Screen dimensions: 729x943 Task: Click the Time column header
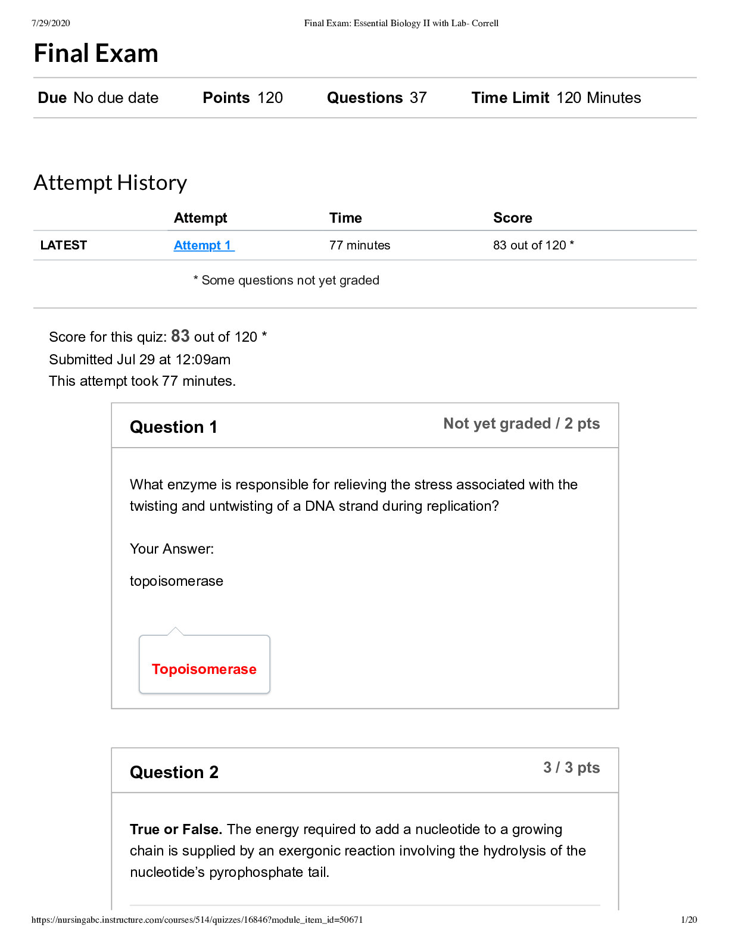345,218
